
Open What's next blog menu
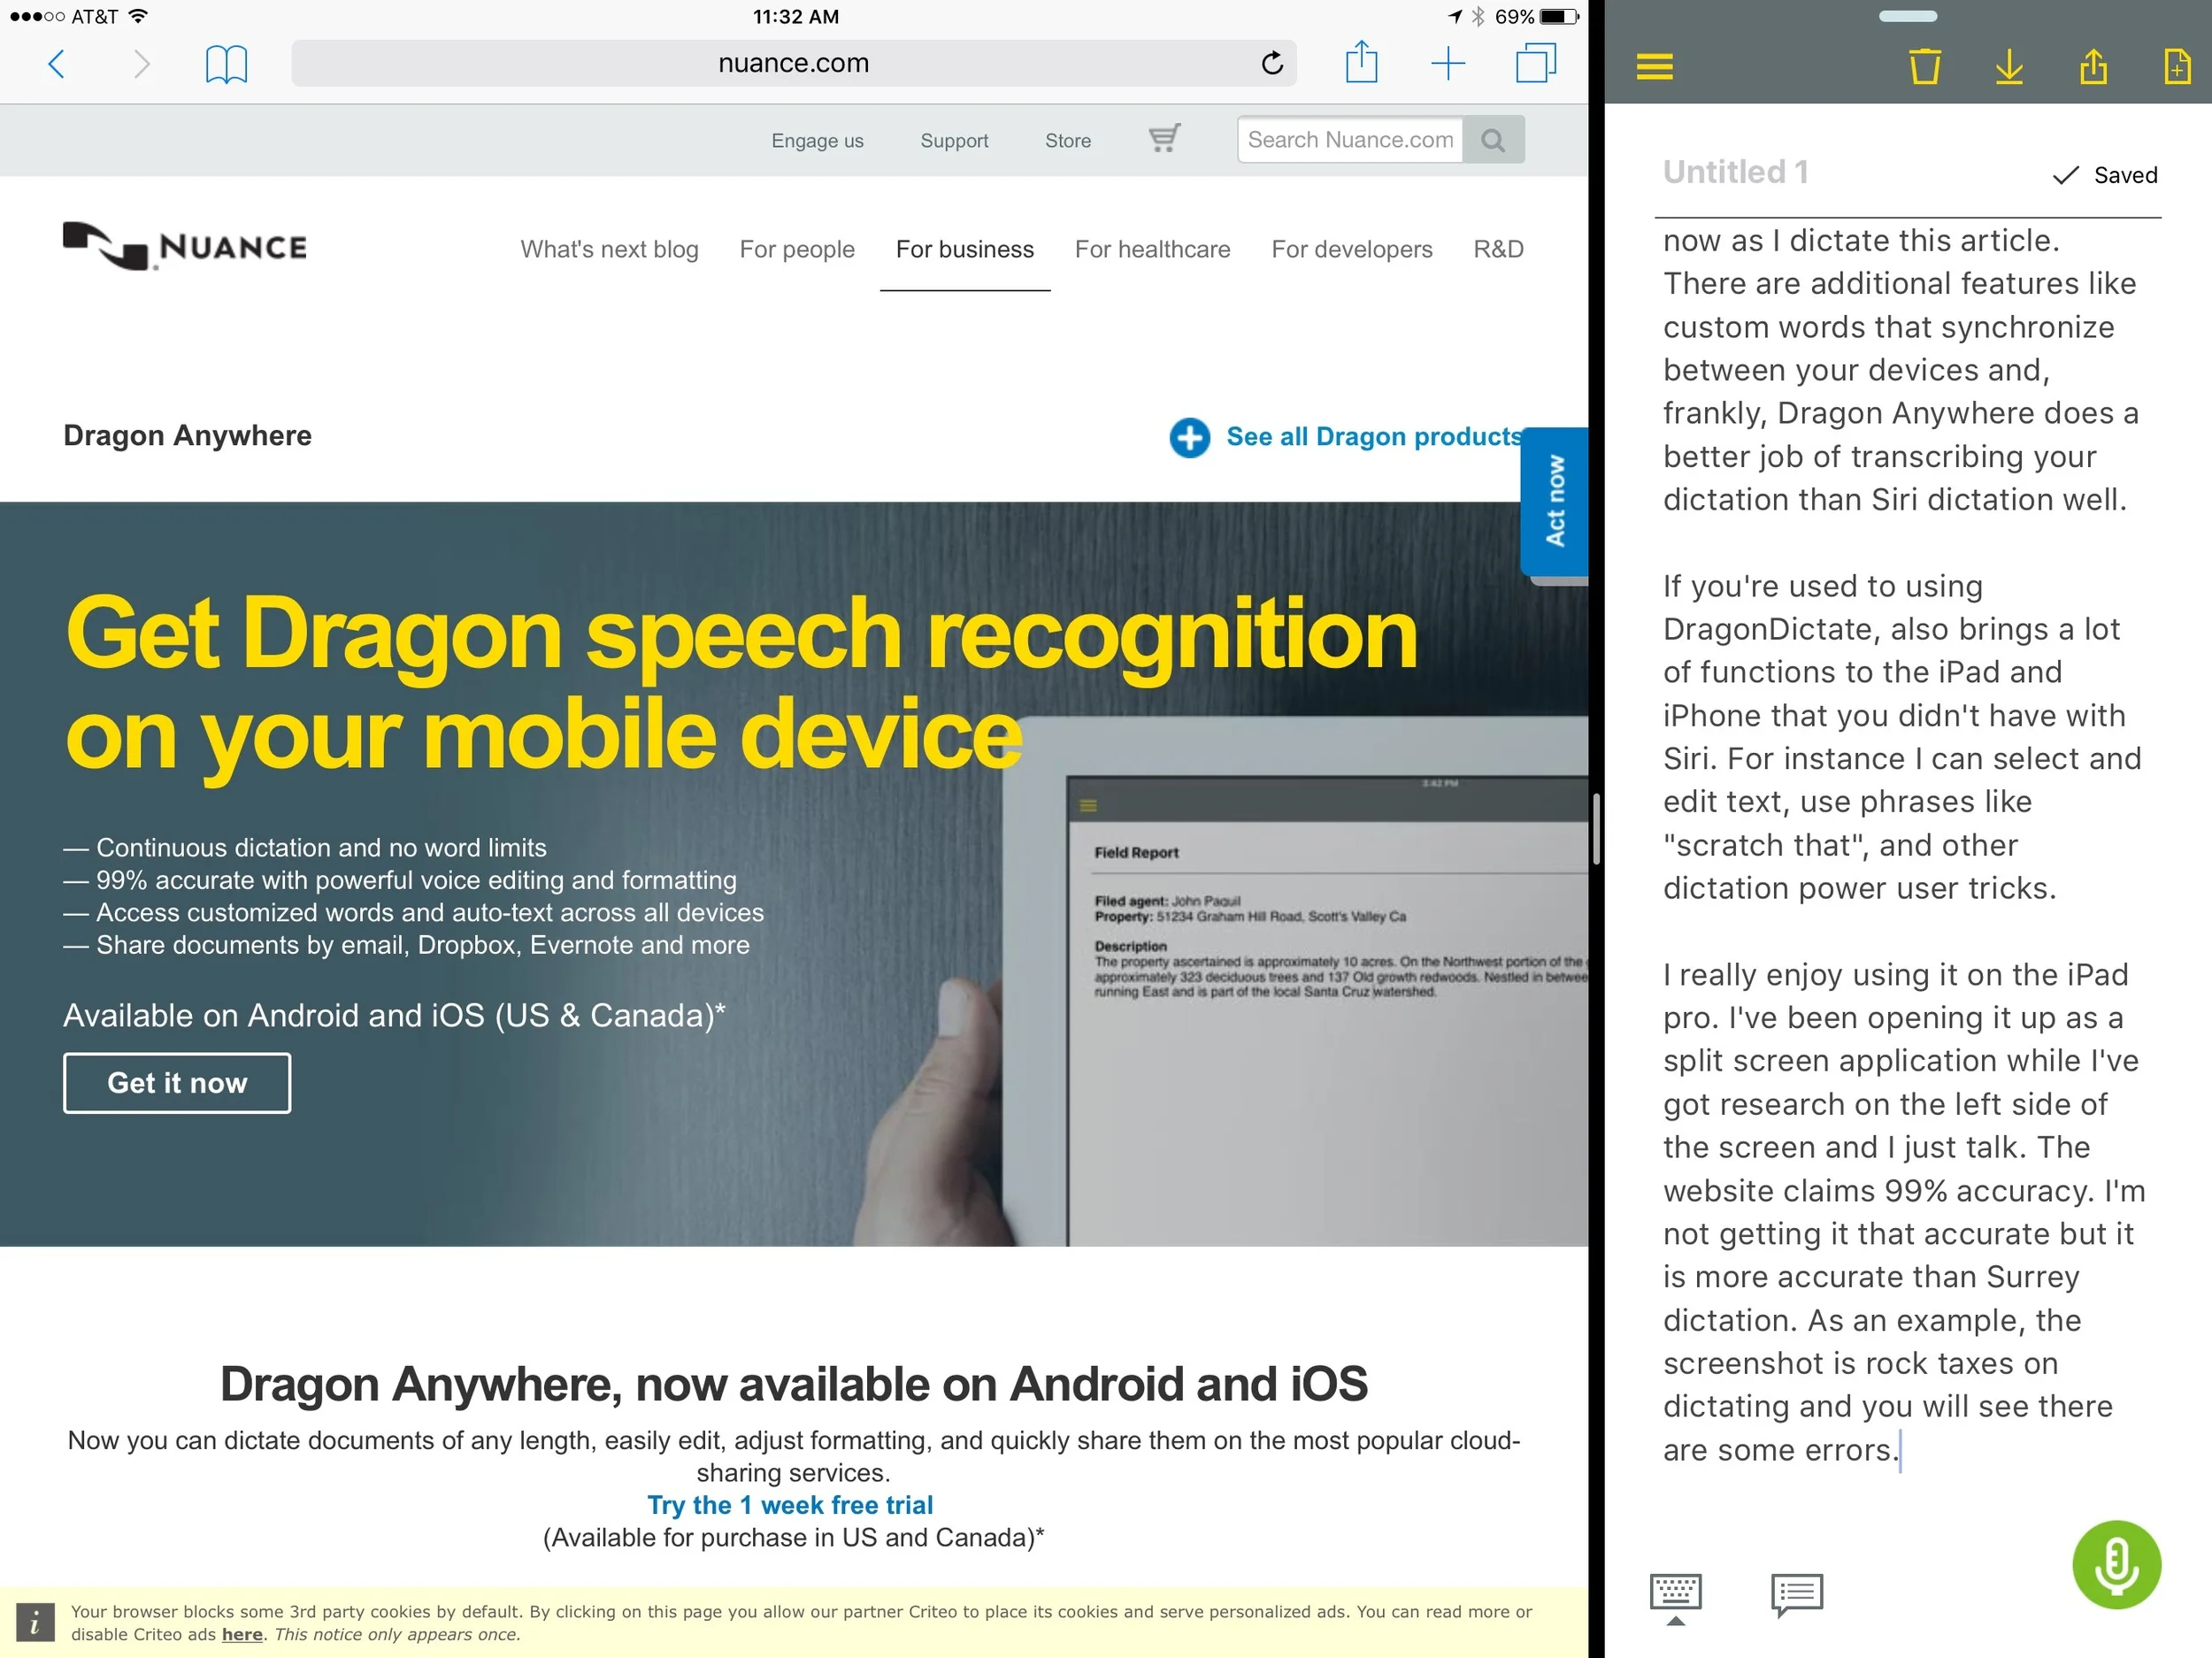tap(609, 249)
